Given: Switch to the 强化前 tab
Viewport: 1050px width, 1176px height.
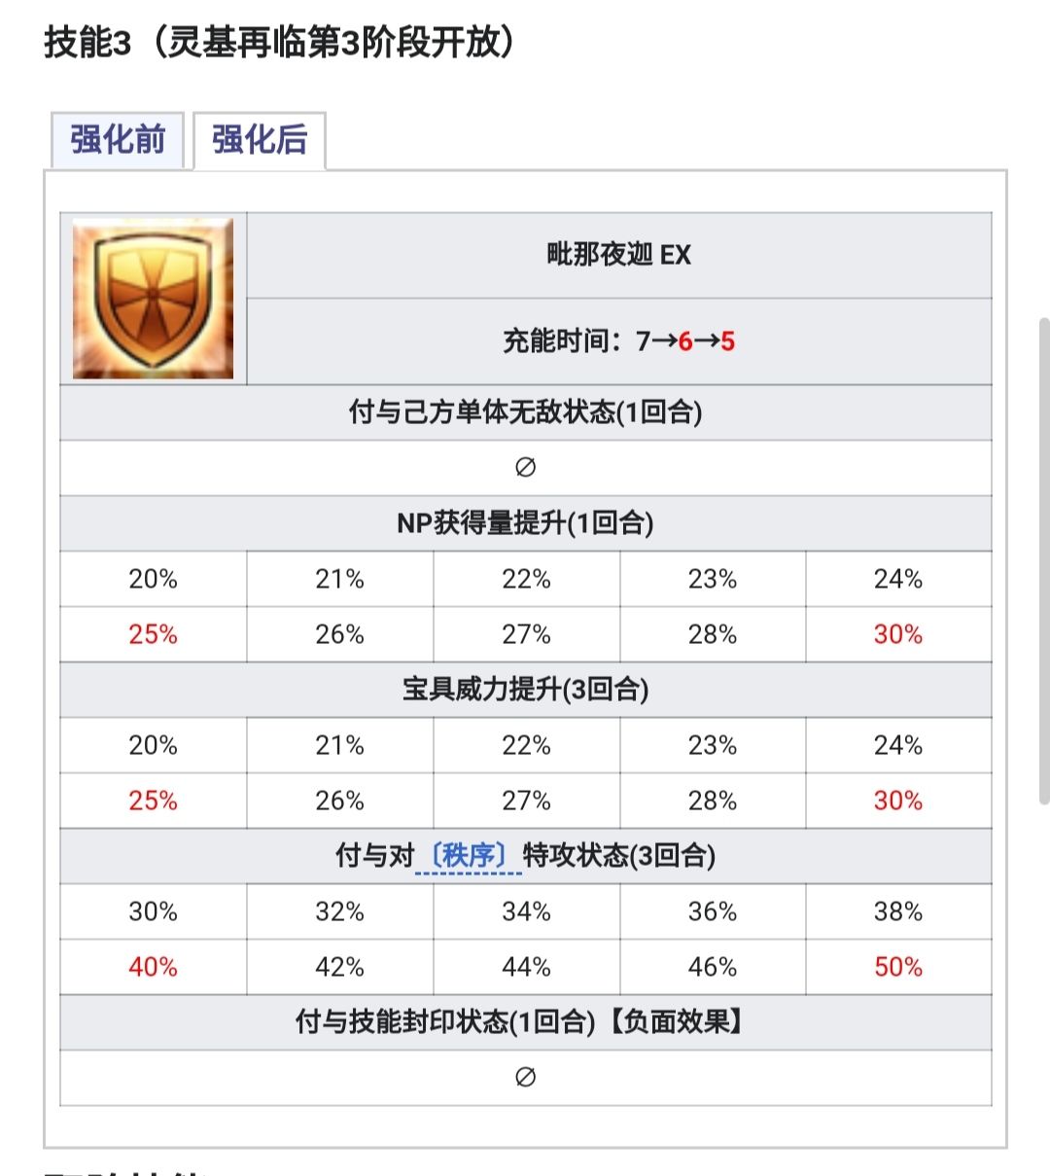Looking at the screenshot, I should pyautogui.click(x=118, y=140).
